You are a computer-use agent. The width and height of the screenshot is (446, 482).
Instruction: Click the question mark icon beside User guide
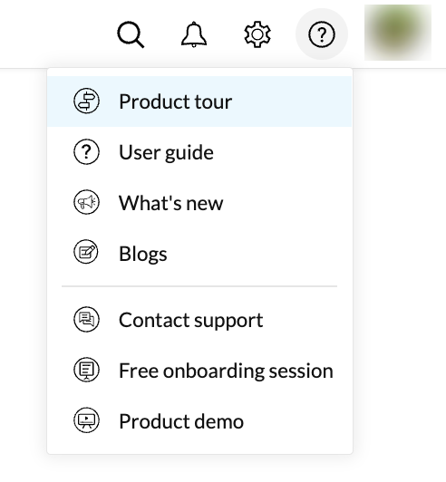point(86,151)
